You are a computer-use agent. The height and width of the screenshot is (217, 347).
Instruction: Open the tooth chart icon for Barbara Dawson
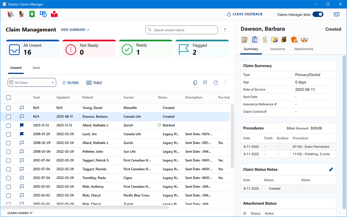point(265,39)
